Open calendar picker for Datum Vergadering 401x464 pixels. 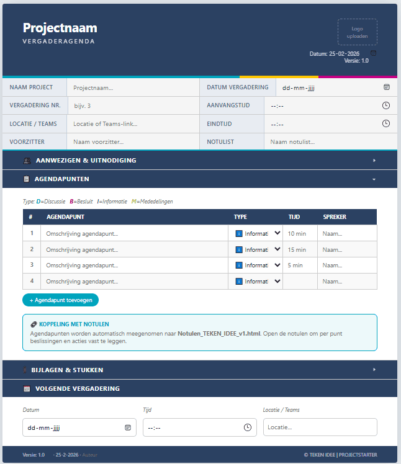387,87
